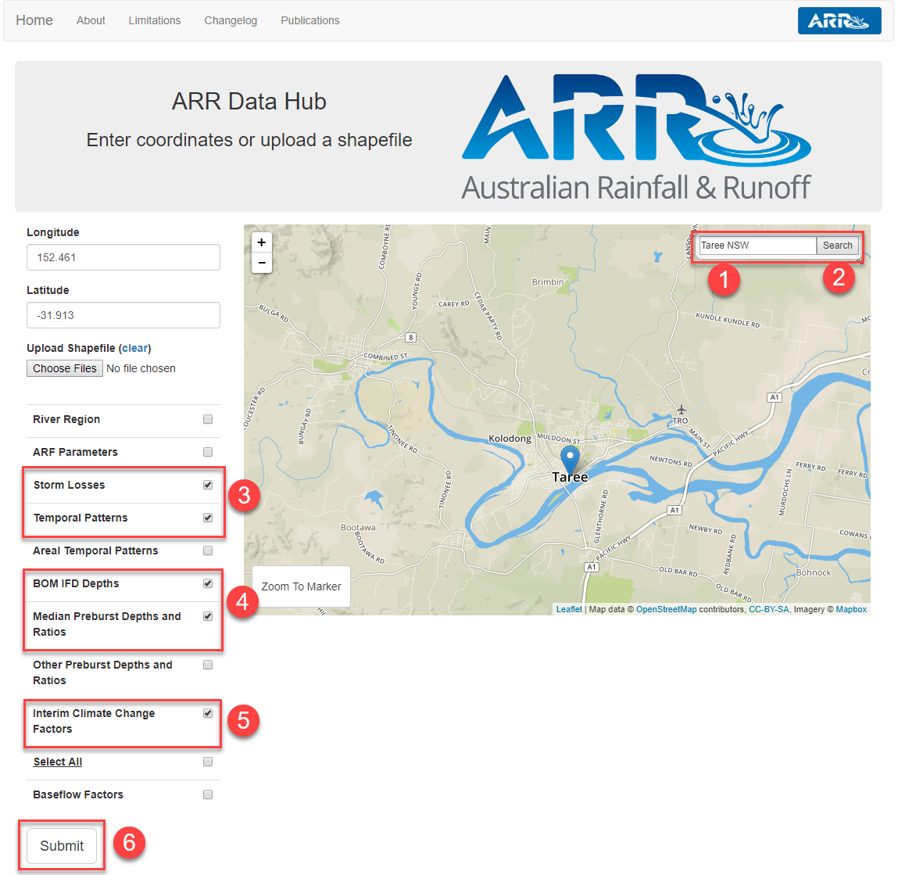Click the ARR Data Hub heading
Screen dimensions: 898x875
pos(249,102)
